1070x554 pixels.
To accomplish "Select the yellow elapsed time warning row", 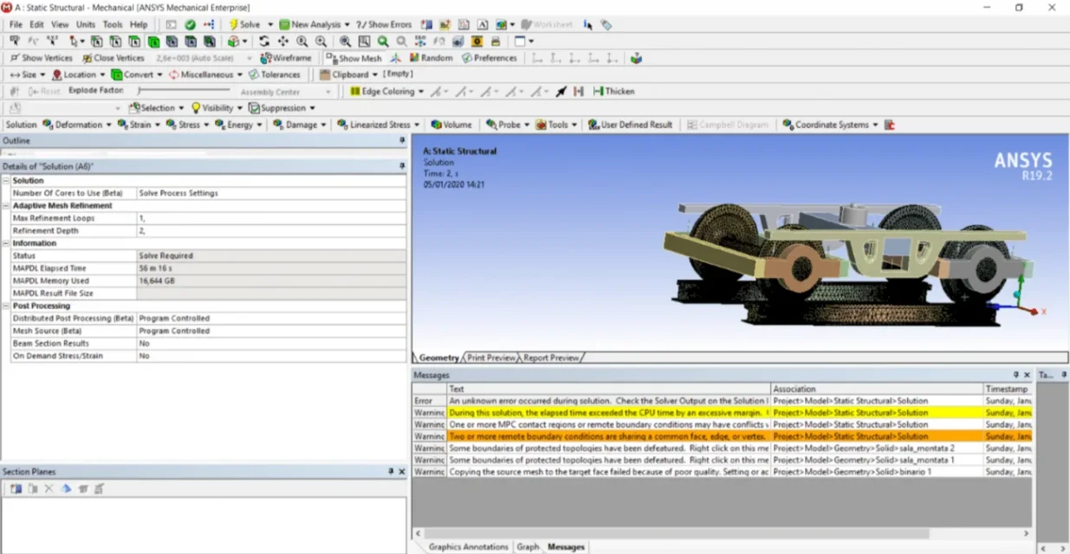I will 722,413.
